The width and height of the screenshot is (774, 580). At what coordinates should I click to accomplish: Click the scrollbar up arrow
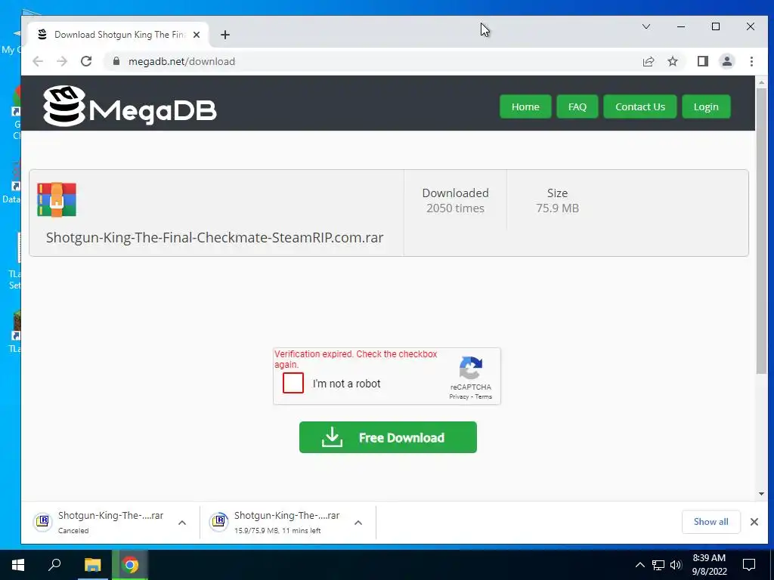coord(761,82)
